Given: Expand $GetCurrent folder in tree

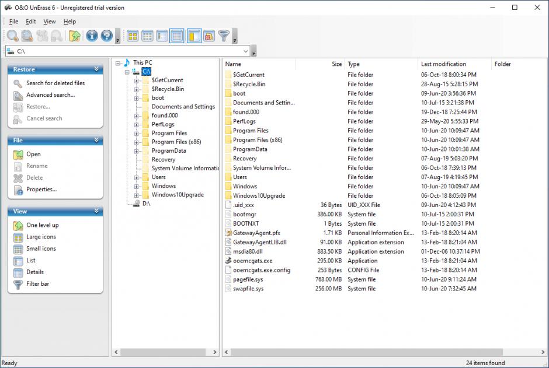Looking at the screenshot, I should coord(136,80).
